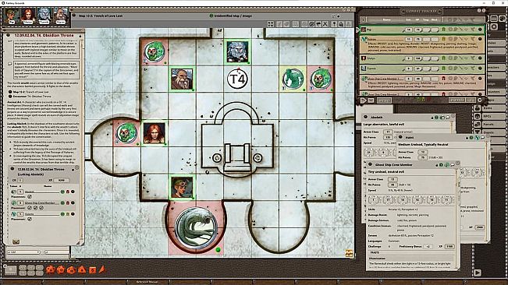The image size is (508, 285).
Task: Click the modifier box beside the dice
Action: pyautogui.click(x=10, y=270)
